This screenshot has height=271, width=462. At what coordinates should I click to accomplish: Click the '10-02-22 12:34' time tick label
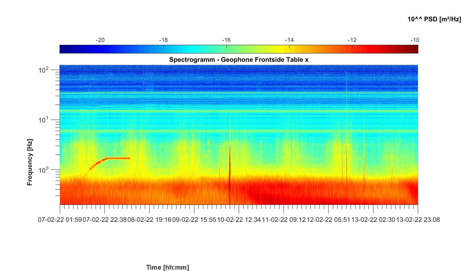(239, 219)
